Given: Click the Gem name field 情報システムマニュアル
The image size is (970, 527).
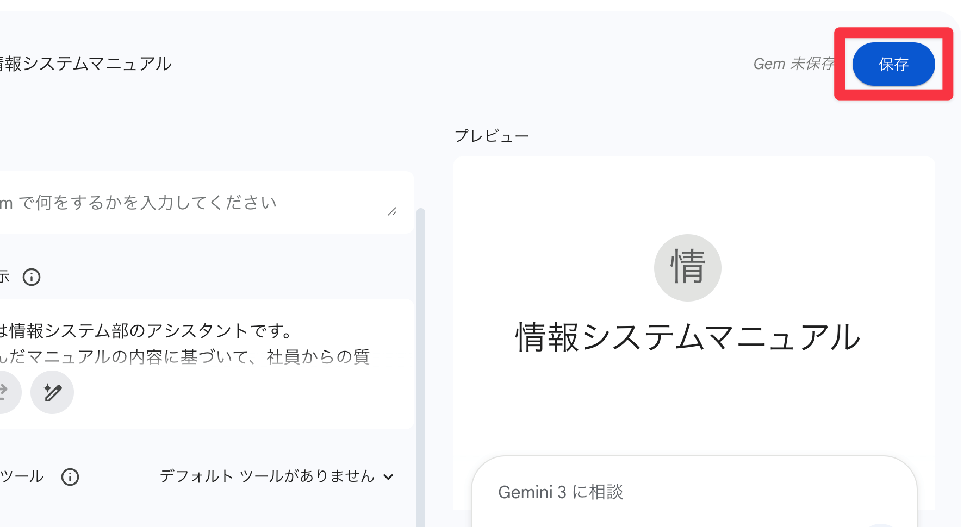Looking at the screenshot, I should pyautogui.click(x=87, y=64).
